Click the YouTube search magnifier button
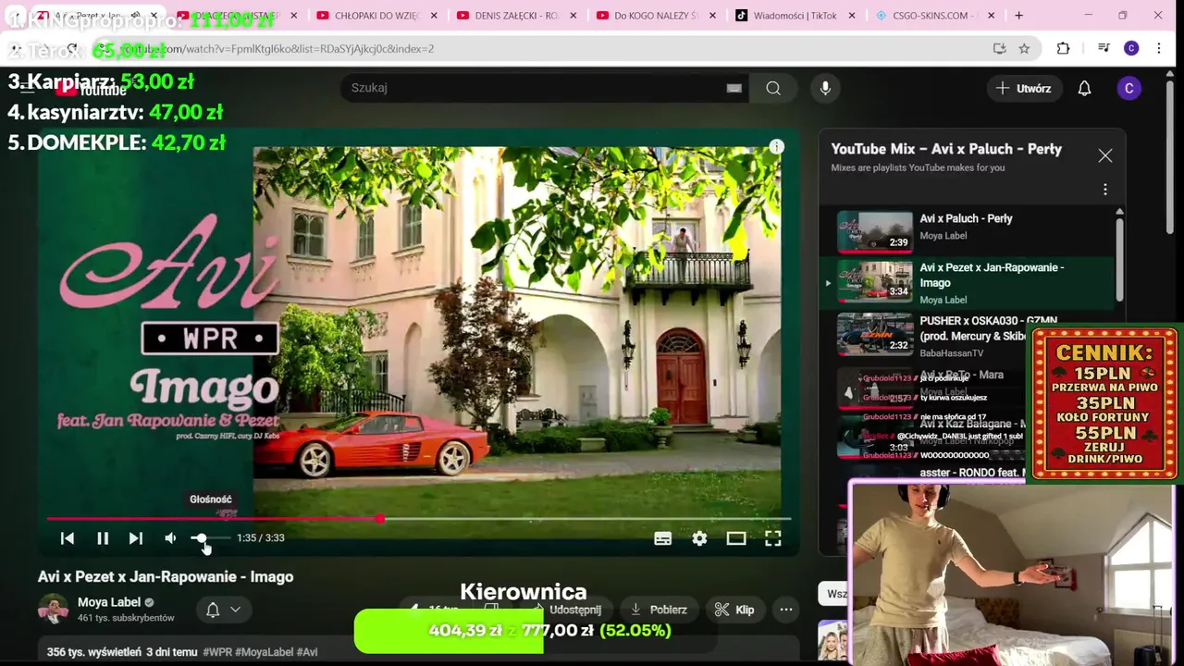Viewport: 1184px width, 666px height. click(773, 88)
